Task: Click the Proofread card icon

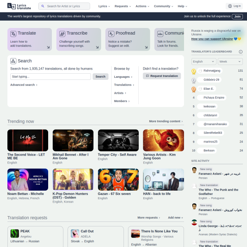Action: tap(112, 34)
